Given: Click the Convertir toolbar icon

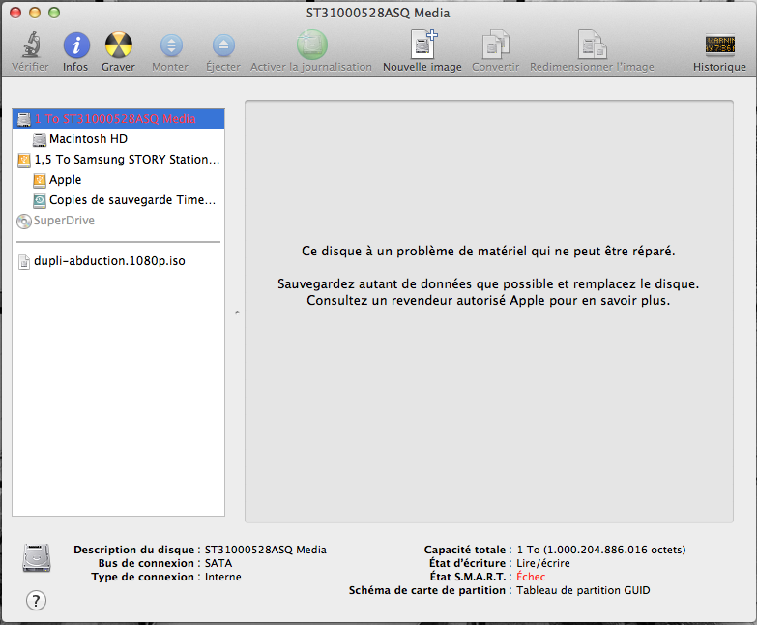Looking at the screenshot, I should coord(496,45).
